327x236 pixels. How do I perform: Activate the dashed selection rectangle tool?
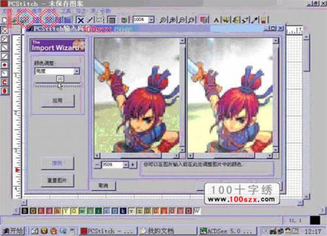point(99,20)
